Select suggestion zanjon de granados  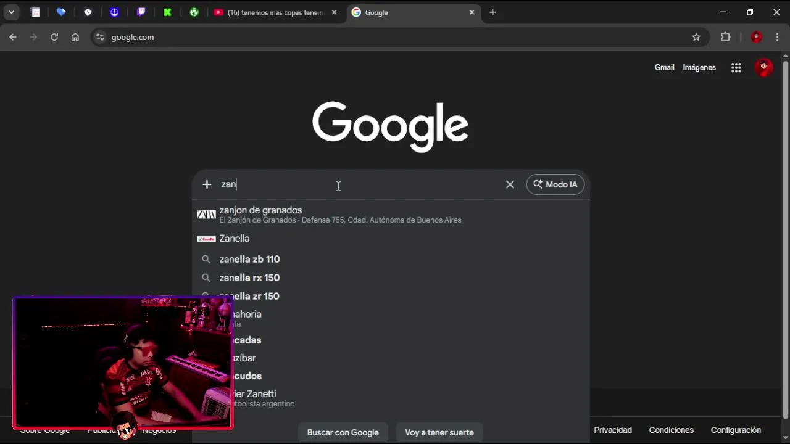(x=391, y=215)
